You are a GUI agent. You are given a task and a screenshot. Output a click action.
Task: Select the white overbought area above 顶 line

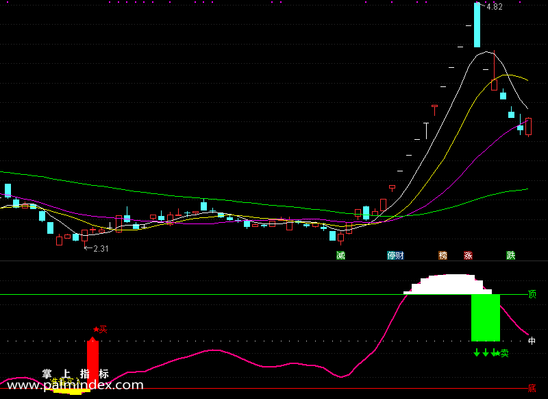pyautogui.click(x=448, y=285)
